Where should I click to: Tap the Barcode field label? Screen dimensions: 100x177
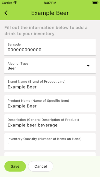14,45
